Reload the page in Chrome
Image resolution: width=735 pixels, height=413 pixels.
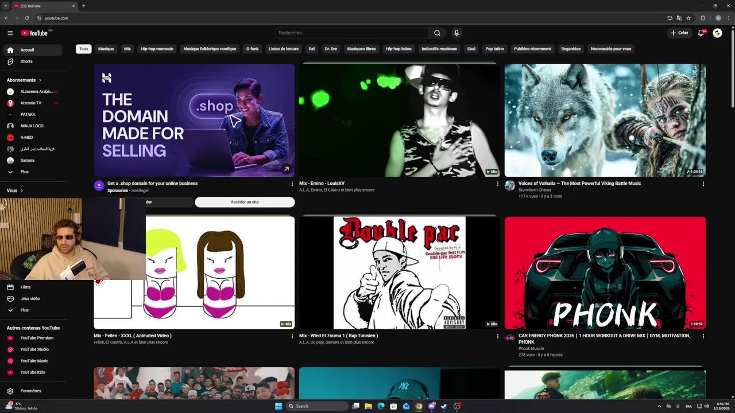(x=27, y=18)
